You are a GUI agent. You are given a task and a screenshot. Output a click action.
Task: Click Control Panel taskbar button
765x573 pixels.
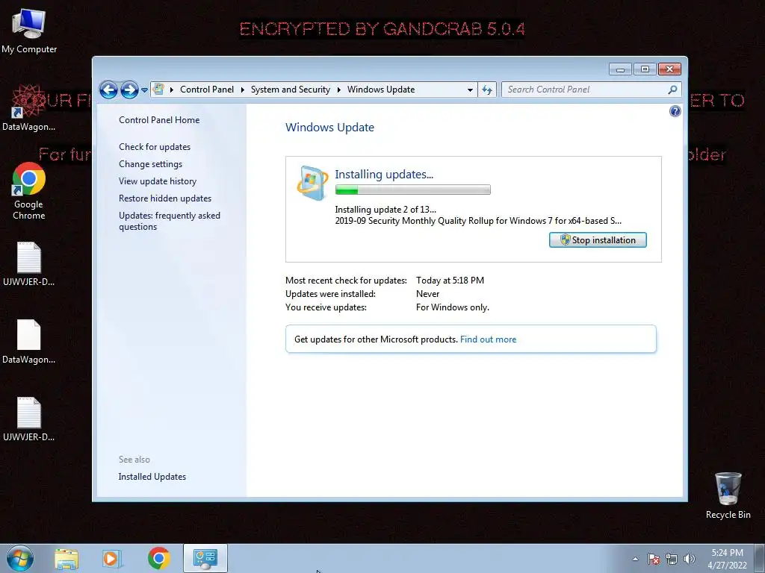click(205, 558)
